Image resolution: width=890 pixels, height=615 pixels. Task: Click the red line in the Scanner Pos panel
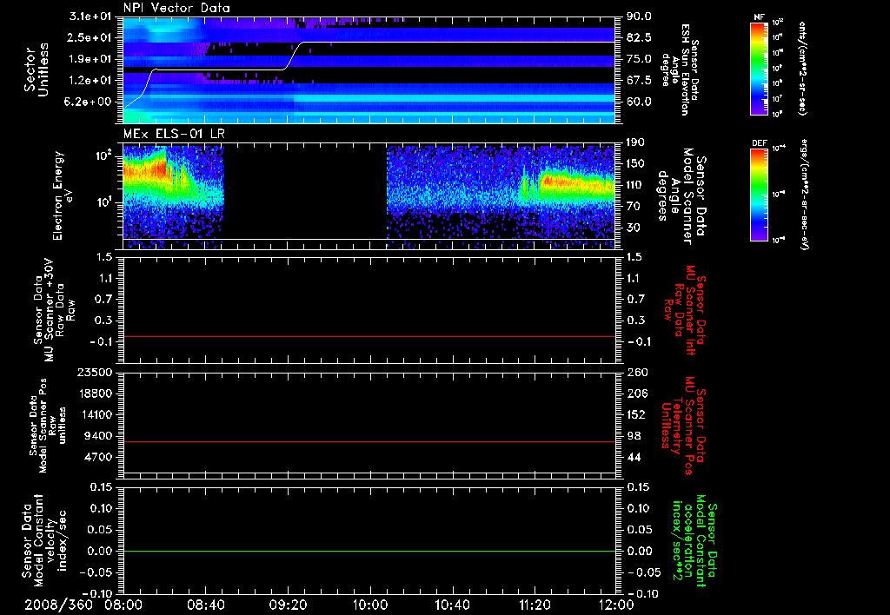[369, 441]
